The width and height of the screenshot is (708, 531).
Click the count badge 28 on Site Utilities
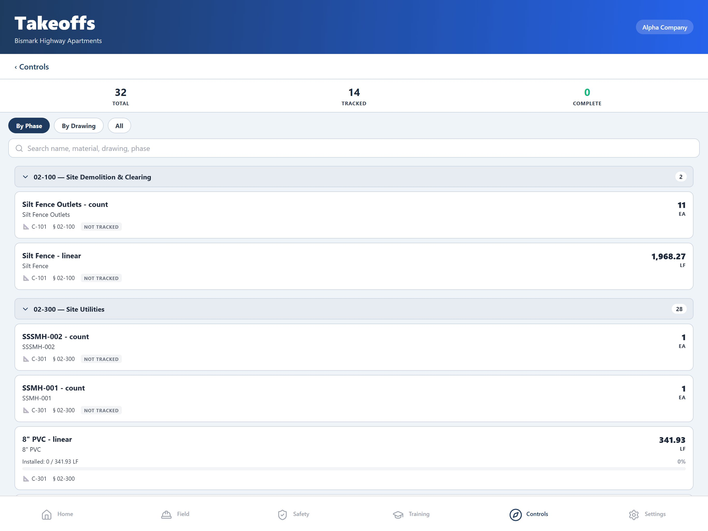[x=679, y=309]
